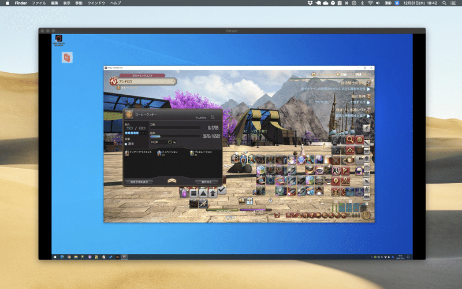
Task: Collapse the crafting window with chevron
Action: point(172,181)
